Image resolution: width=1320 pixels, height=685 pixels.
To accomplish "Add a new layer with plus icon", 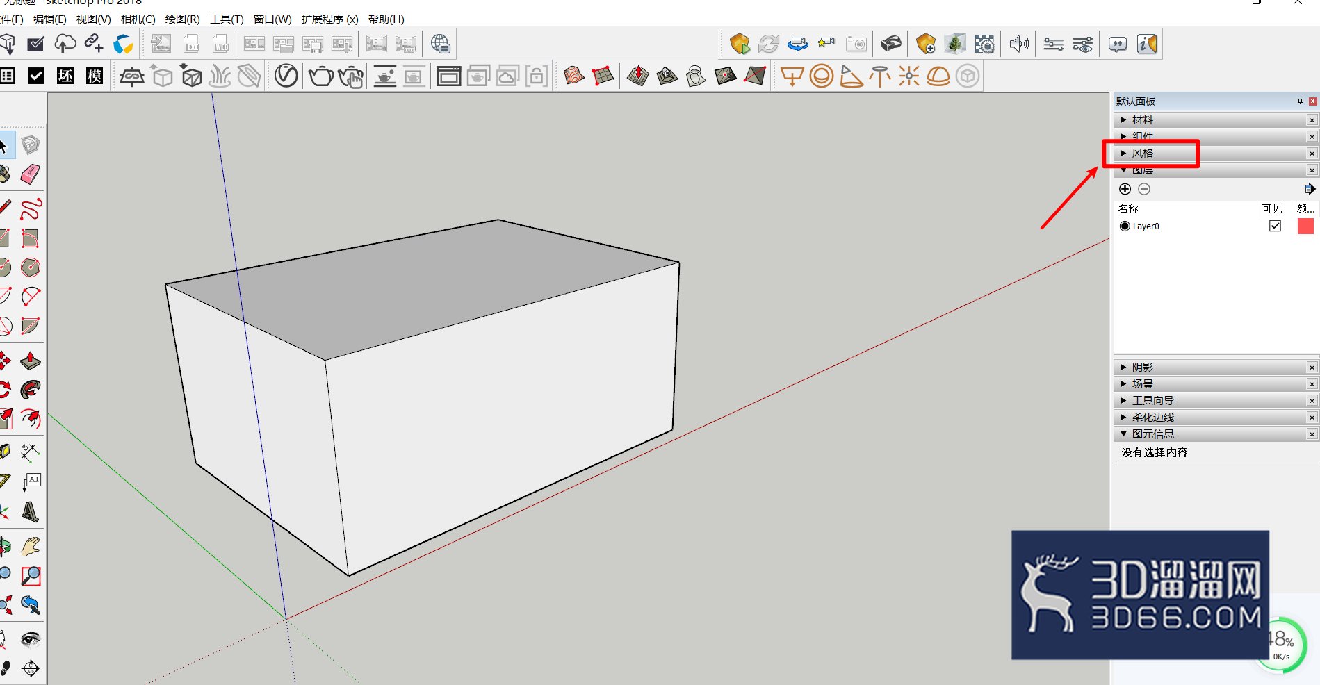I will (1125, 189).
